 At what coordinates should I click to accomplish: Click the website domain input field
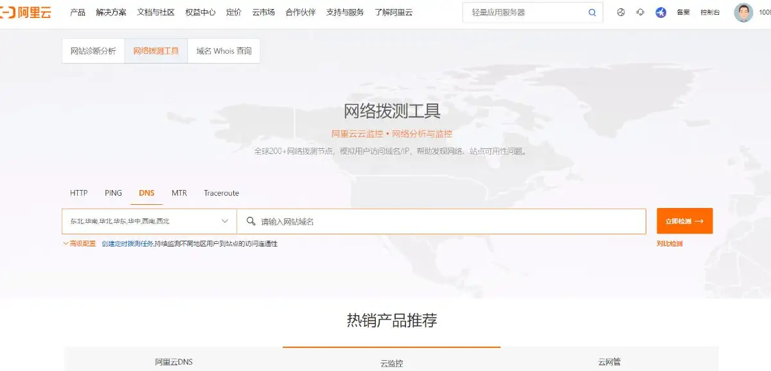[x=418, y=221]
